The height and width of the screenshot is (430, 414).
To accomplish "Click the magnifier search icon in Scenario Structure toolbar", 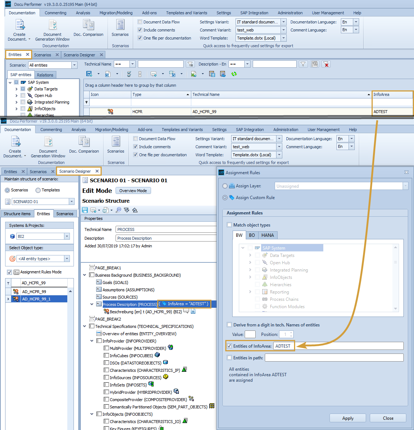I will pyautogui.click(x=119, y=210).
